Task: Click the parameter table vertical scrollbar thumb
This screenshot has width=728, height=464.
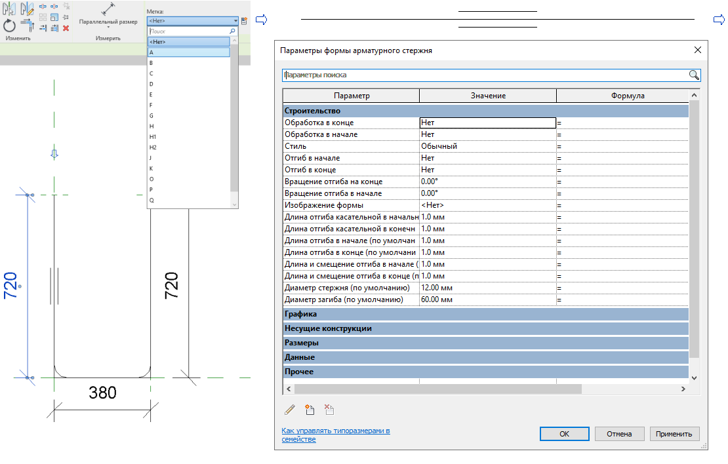Action: pyautogui.click(x=694, y=229)
